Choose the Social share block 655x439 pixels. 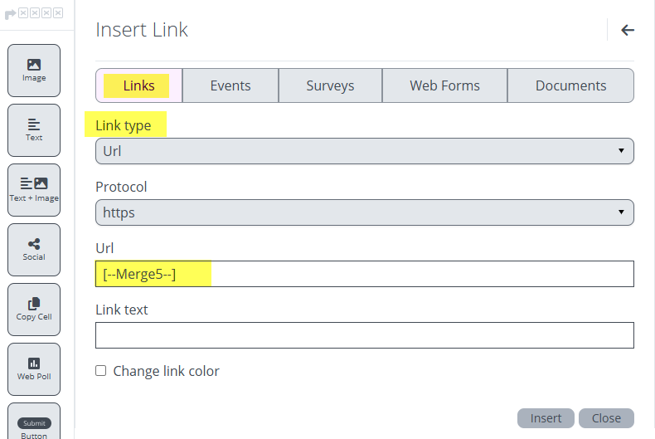coord(34,249)
